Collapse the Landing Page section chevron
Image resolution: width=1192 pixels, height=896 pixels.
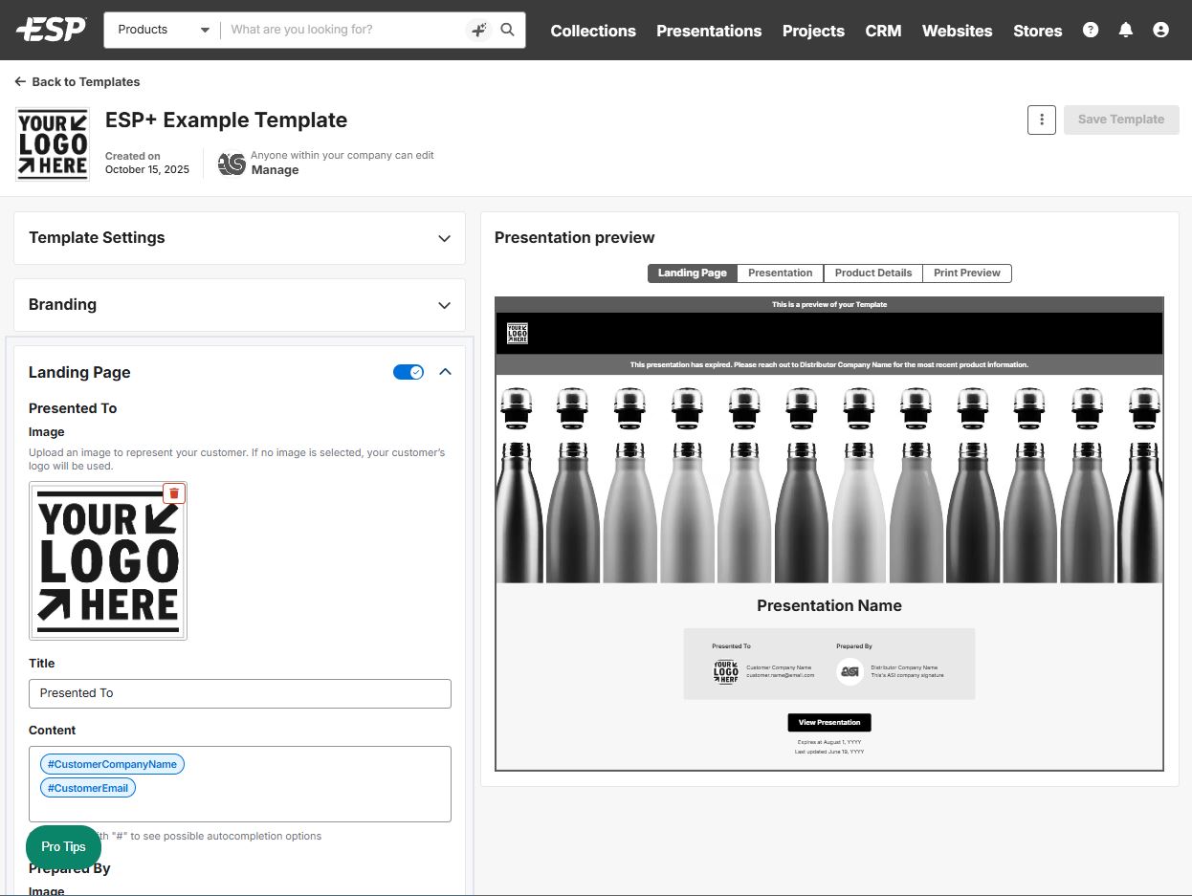[445, 372]
